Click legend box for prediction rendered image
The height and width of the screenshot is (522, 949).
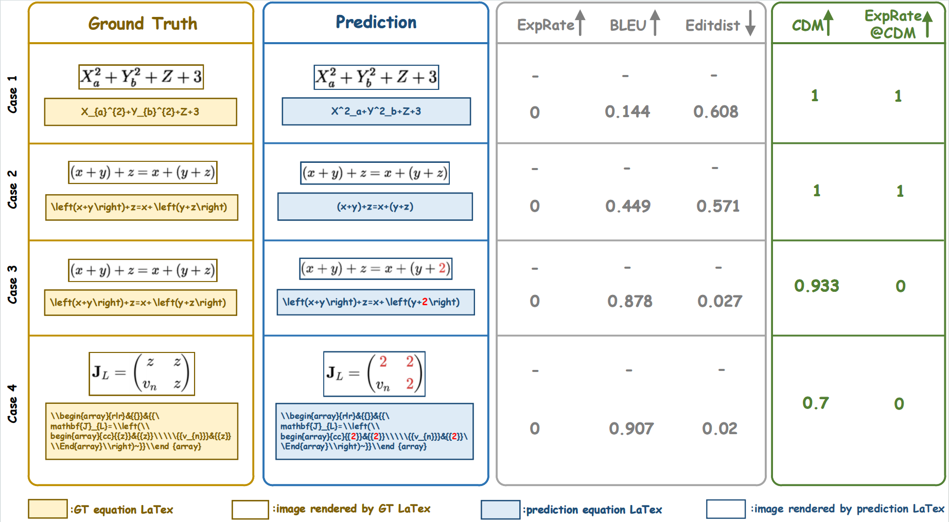click(x=726, y=509)
